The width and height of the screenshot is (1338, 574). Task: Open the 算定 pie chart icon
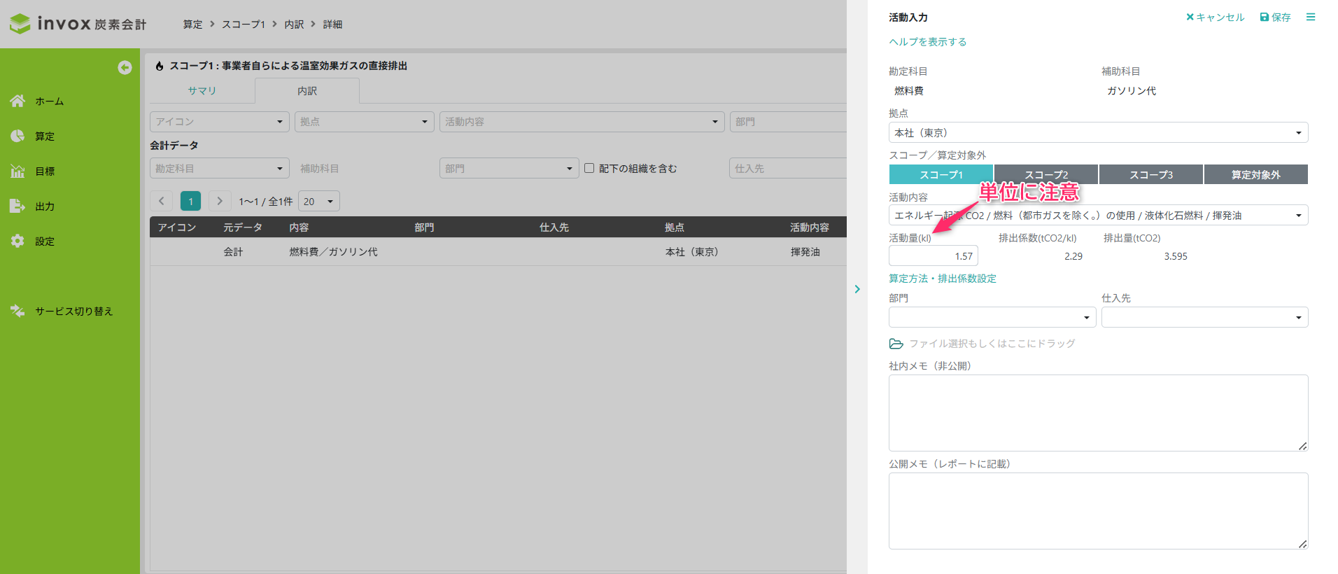click(17, 136)
